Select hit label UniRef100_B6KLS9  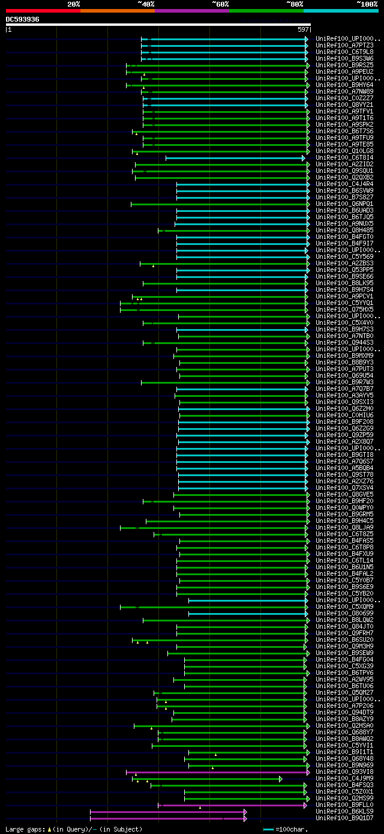(x=345, y=811)
